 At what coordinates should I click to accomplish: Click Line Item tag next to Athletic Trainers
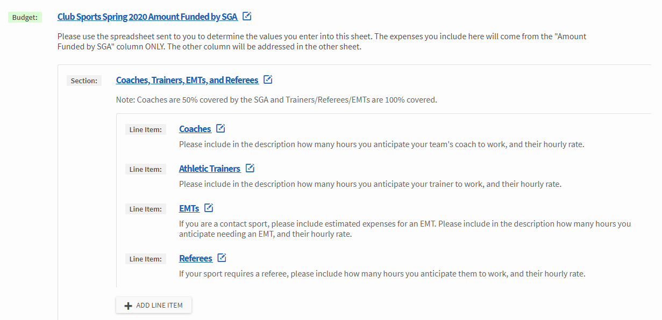[145, 169]
